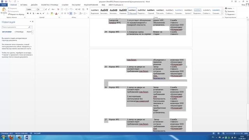Toggle Italic formatting
The height and width of the screenshot is (140, 249).
(30, 14)
